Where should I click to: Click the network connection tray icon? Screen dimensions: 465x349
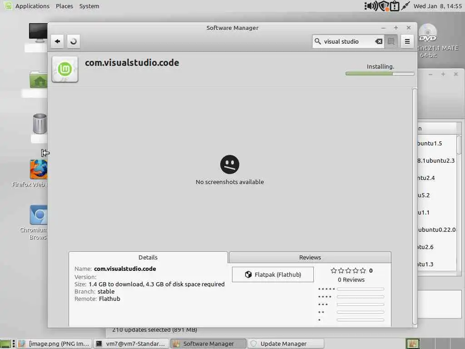(405, 6)
